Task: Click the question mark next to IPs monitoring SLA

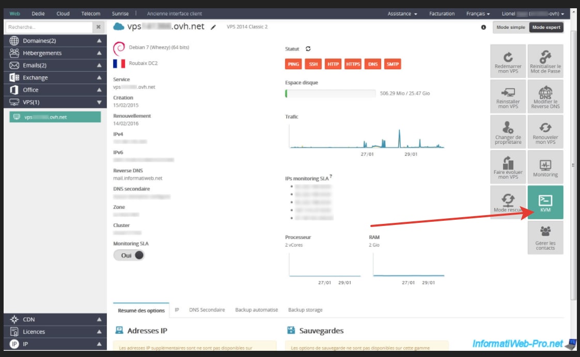Action: [x=331, y=176]
